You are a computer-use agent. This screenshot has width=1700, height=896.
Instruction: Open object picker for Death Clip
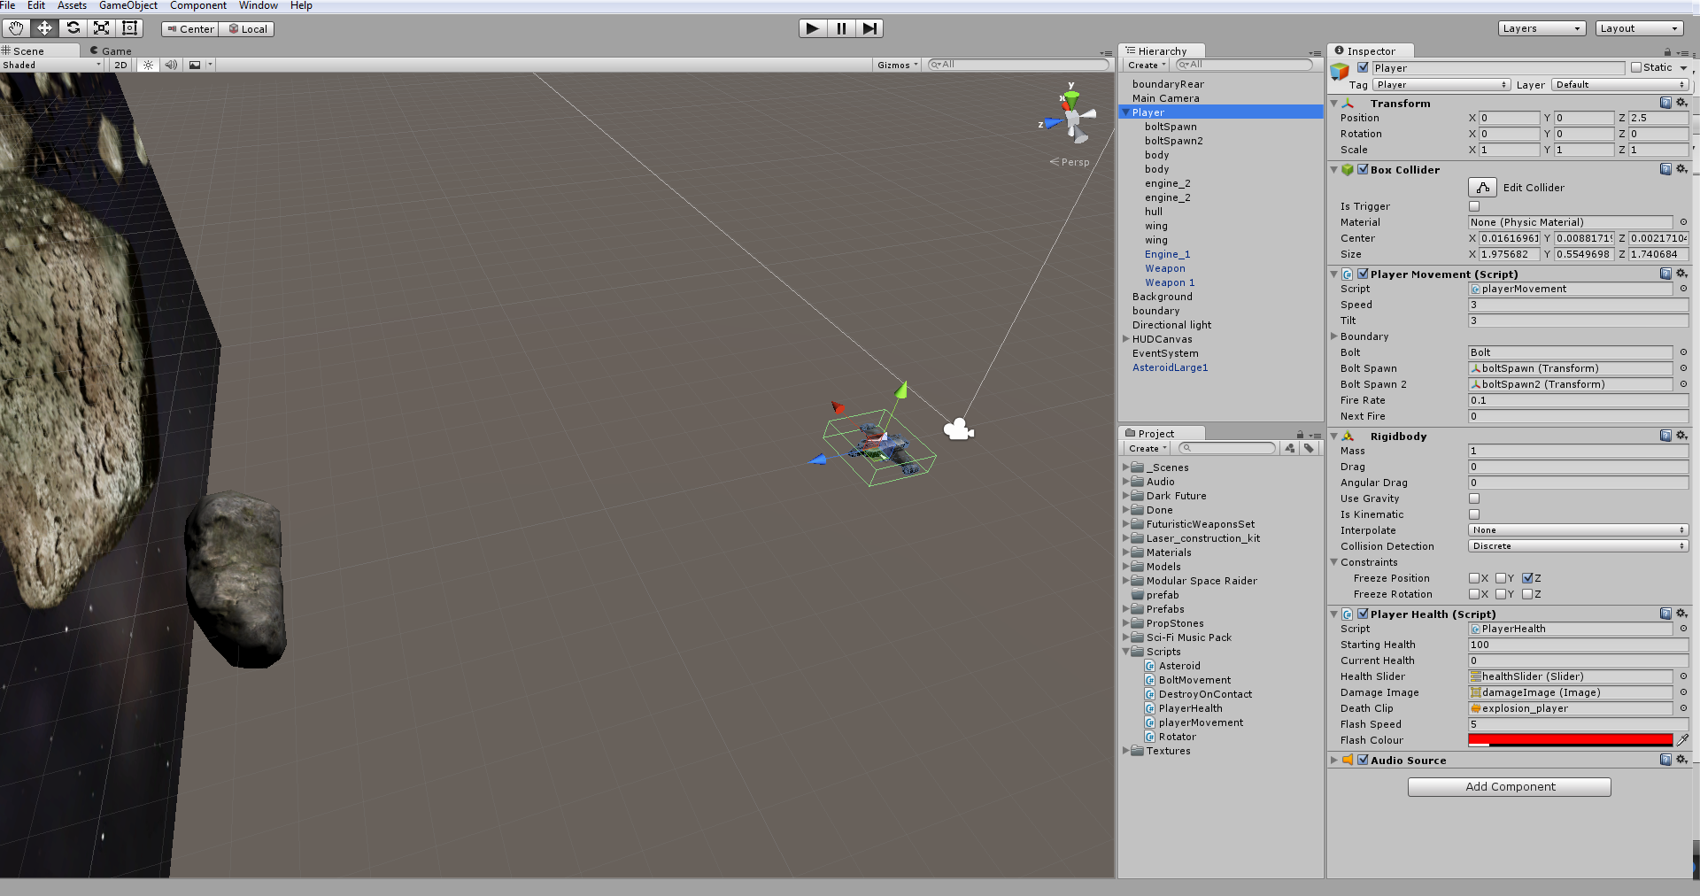tap(1683, 708)
